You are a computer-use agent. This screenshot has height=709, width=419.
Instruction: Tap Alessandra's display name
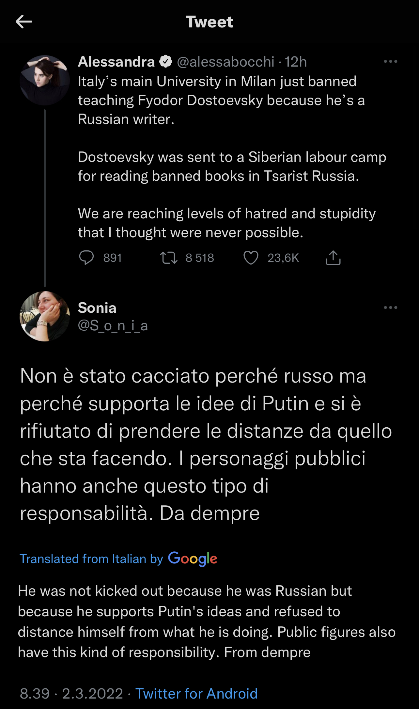tap(116, 62)
